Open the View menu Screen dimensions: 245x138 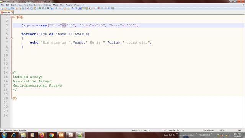click(20, 5)
